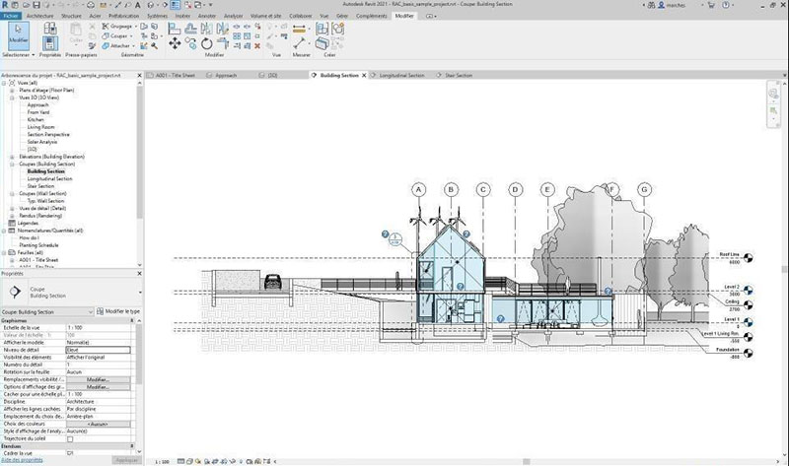Collapse the Étendues section
This screenshot has width=789, height=466.
point(132,446)
